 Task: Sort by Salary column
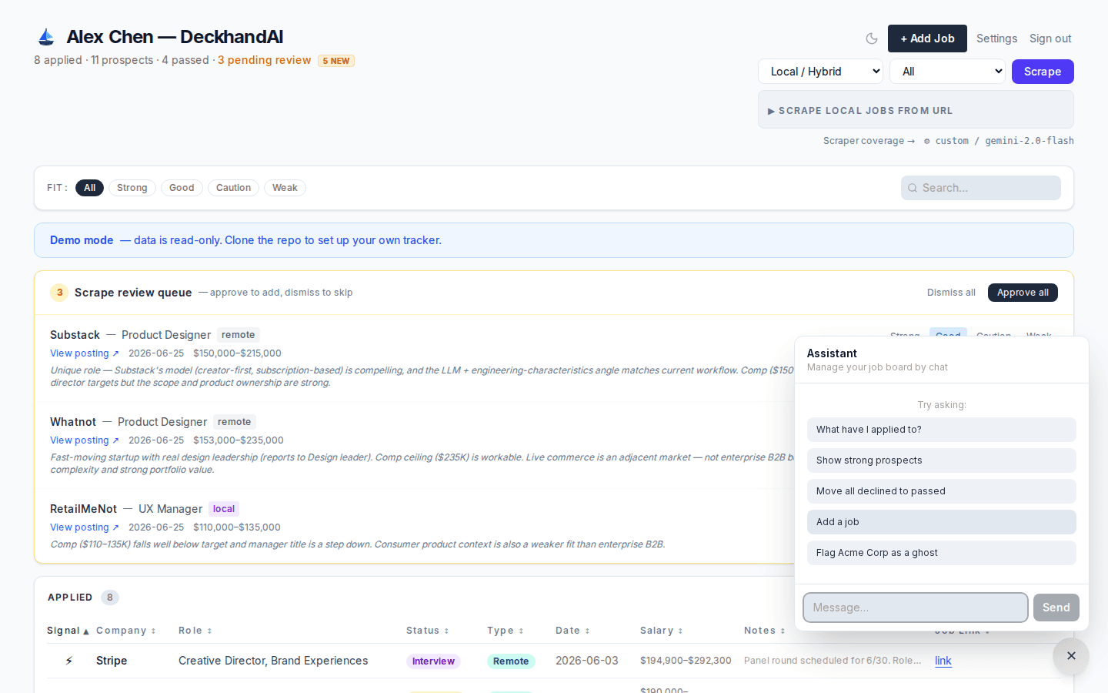pos(662,631)
